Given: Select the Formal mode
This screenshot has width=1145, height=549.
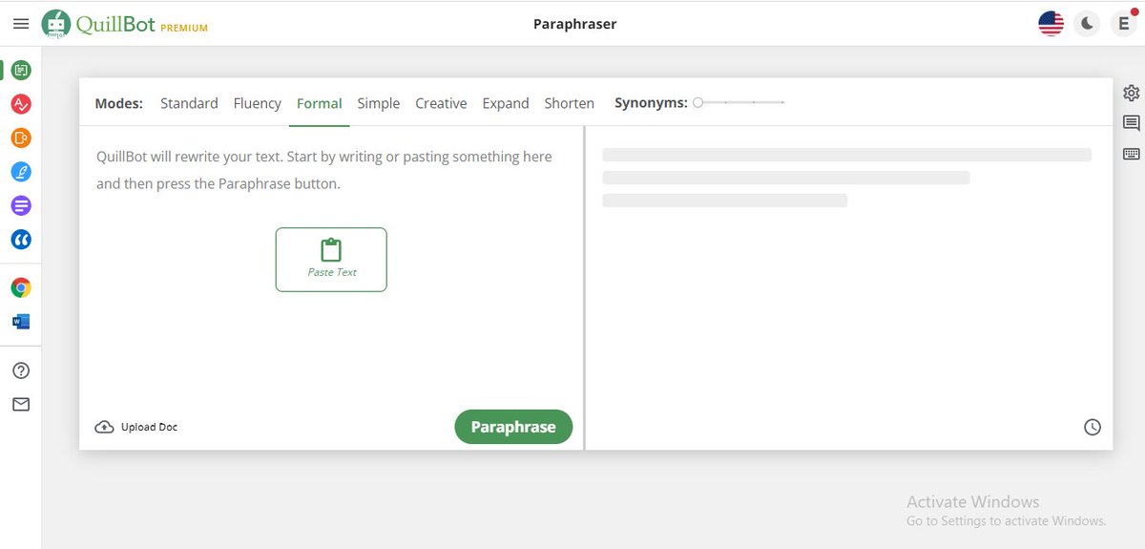Looking at the screenshot, I should pyautogui.click(x=320, y=103).
